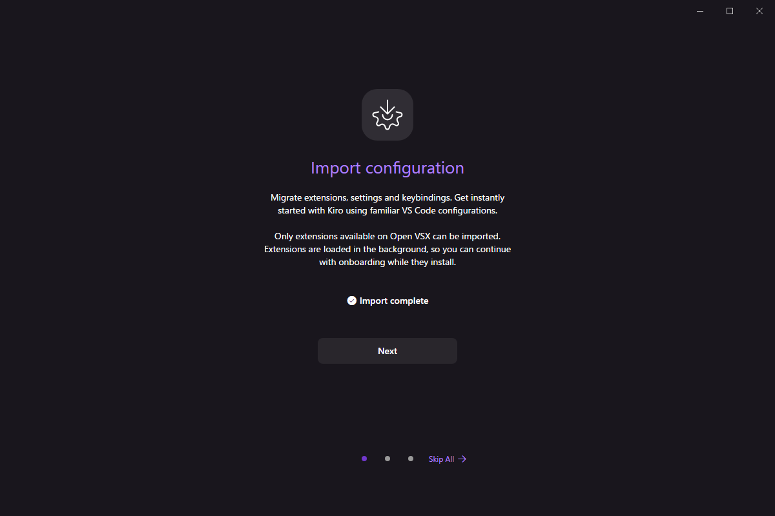Image resolution: width=775 pixels, height=516 pixels.
Task: Jump to the third onboarding step dot
Action: coord(411,459)
